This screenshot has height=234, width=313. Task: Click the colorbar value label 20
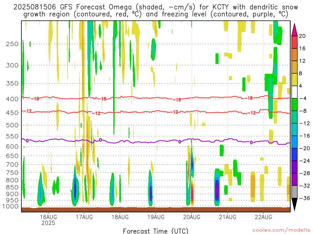[x=302, y=36]
